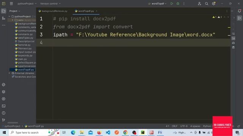Click the trash icon in right panel
This screenshot has width=243, height=136.
tap(234, 48)
